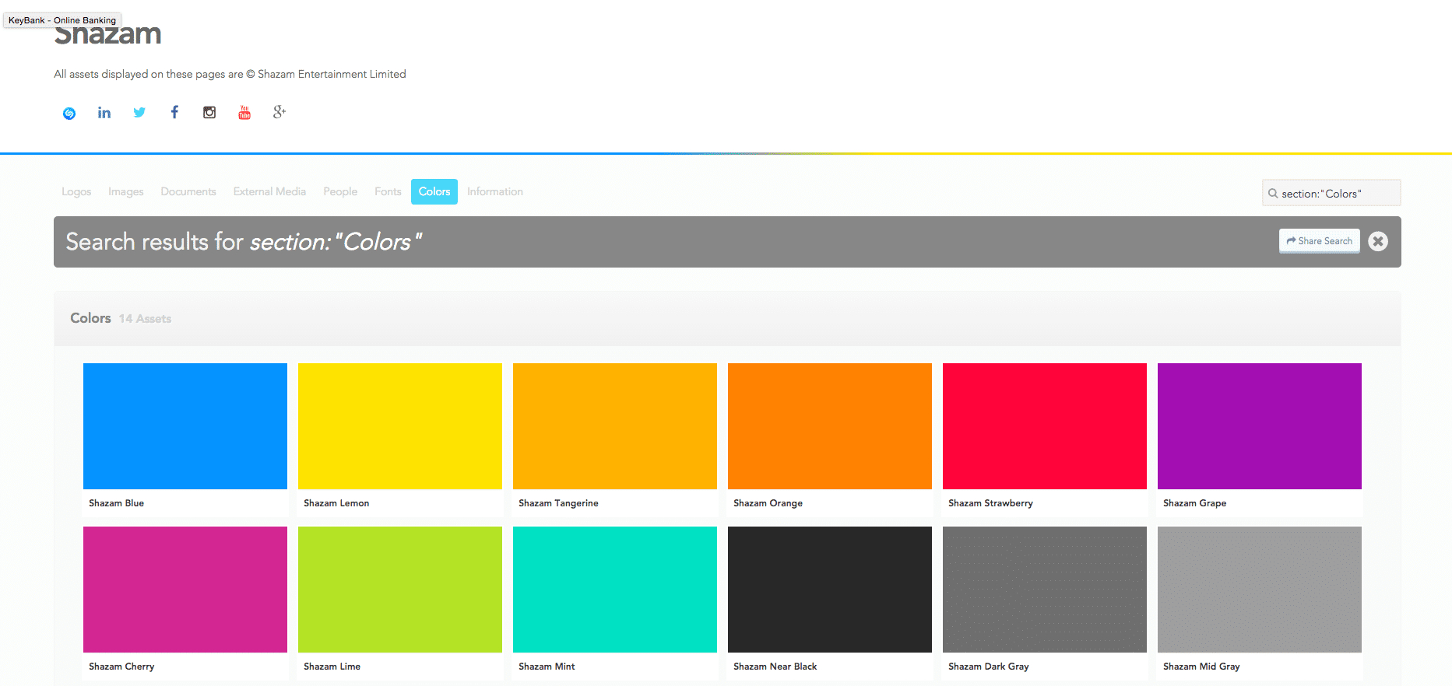Open the YouTube icon link
Image resolution: width=1452 pixels, height=686 pixels.
pos(244,112)
